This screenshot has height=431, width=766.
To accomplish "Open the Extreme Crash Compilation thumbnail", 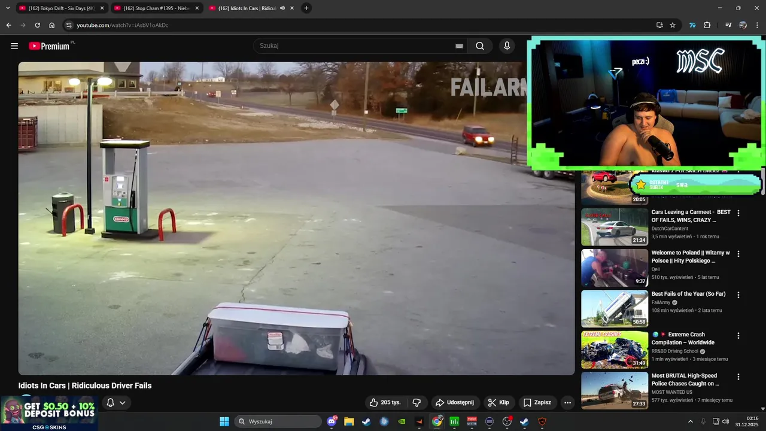I will point(615,350).
